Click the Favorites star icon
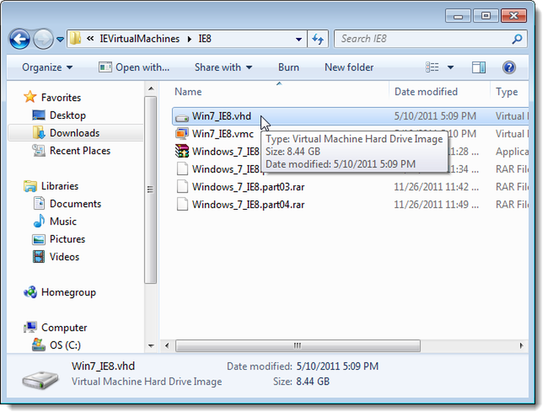The height and width of the screenshot is (417, 548). pyautogui.click(x=30, y=97)
